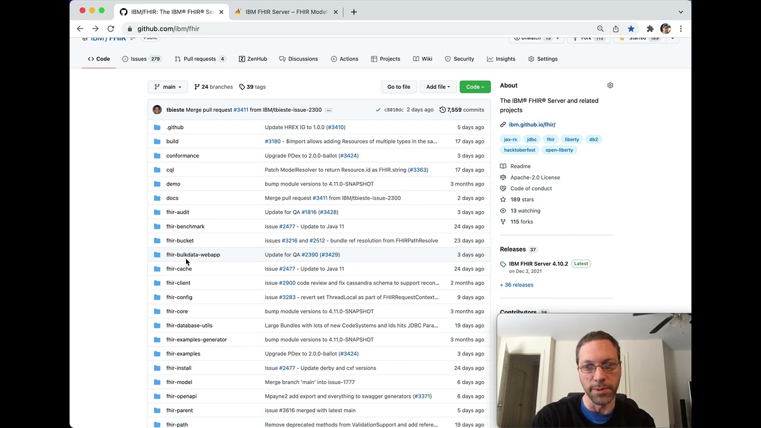The height and width of the screenshot is (428, 761).
Task: Click folder icon next to cql
Action: tap(157, 170)
